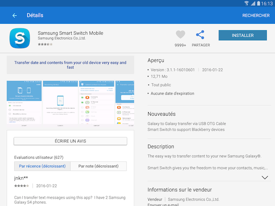Open the app star rating below developer name

click(45, 44)
